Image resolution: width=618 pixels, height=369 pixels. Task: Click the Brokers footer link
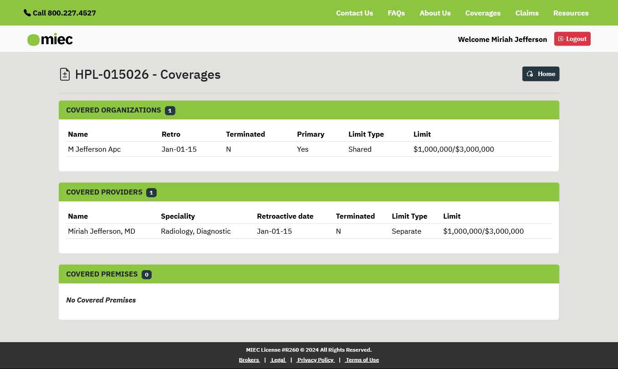[x=249, y=359]
